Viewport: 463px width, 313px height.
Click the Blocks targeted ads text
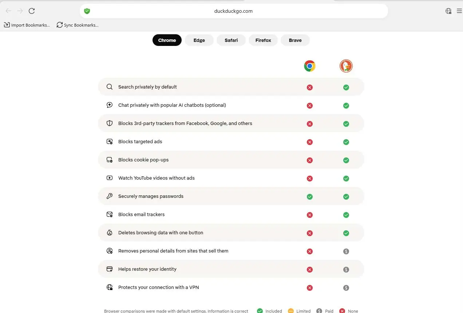(x=140, y=141)
